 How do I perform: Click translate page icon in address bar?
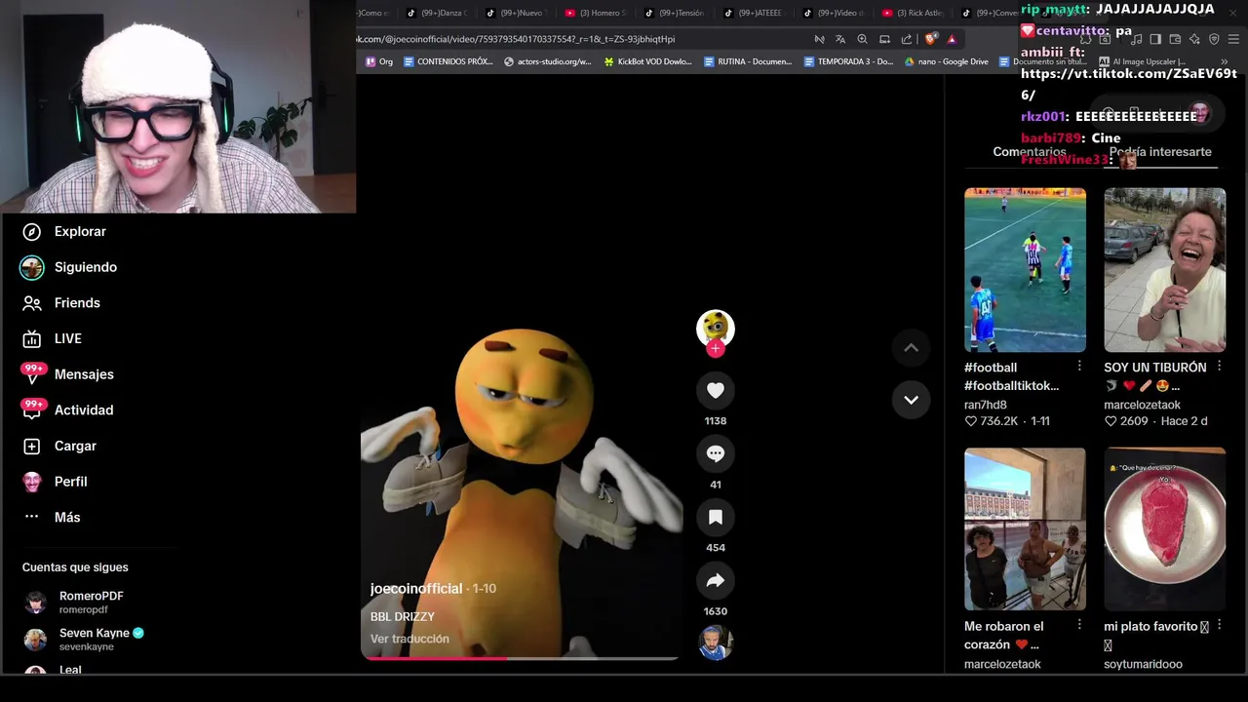click(840, 39)
